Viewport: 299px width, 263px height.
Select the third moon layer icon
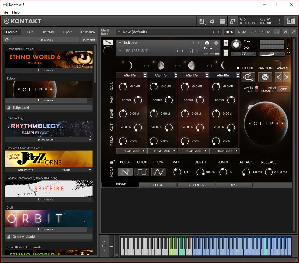pos(192,66)
